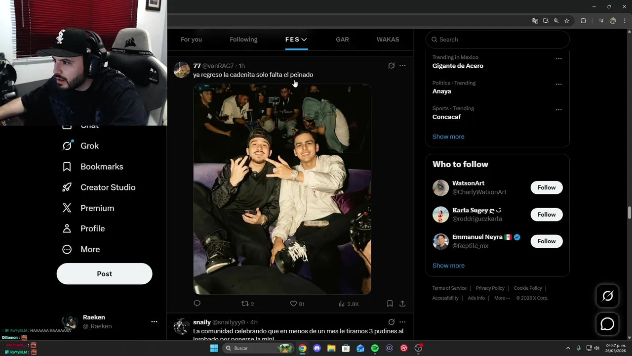The height and width of the screenshot is (356, 632).
Task: Click the Chrome install app icon
Action: click(x=546, y=21)
